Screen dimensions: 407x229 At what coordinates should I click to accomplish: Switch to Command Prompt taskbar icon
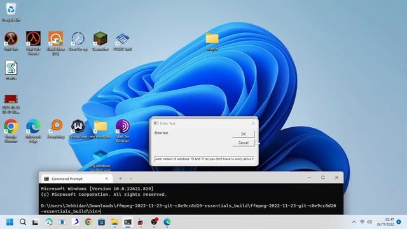pyautogui.click(x=127, y=222)
